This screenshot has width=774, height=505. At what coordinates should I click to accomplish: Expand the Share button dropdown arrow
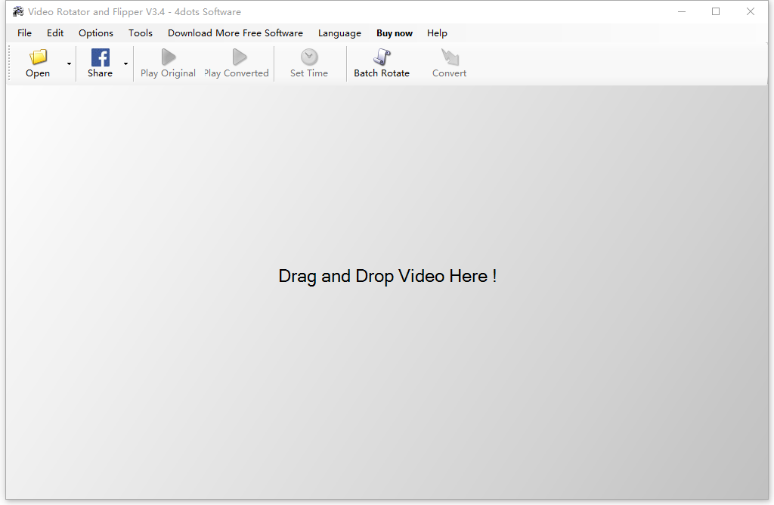click(126, 64)
